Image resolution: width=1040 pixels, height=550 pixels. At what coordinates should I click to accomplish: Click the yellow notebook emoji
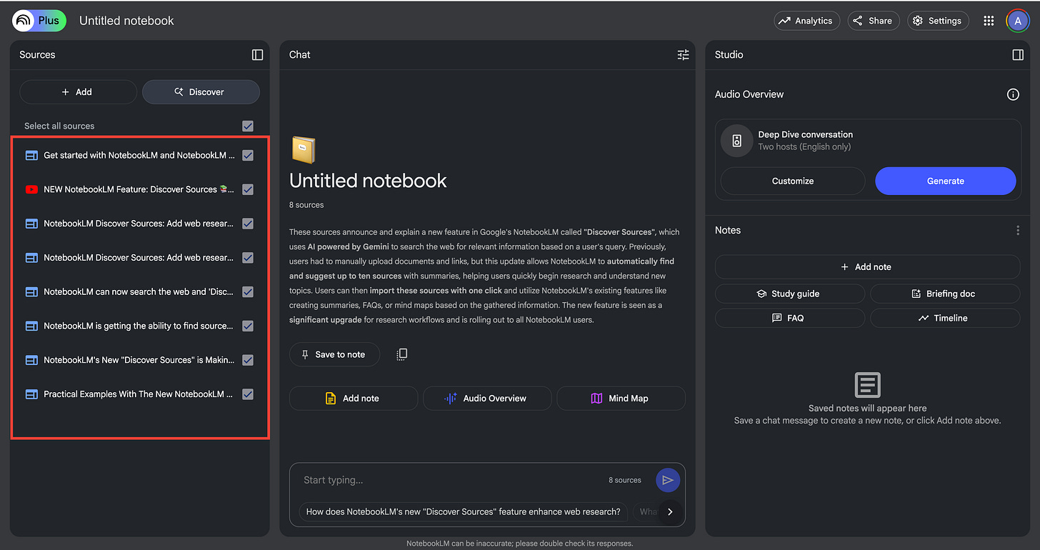point(304,150)
